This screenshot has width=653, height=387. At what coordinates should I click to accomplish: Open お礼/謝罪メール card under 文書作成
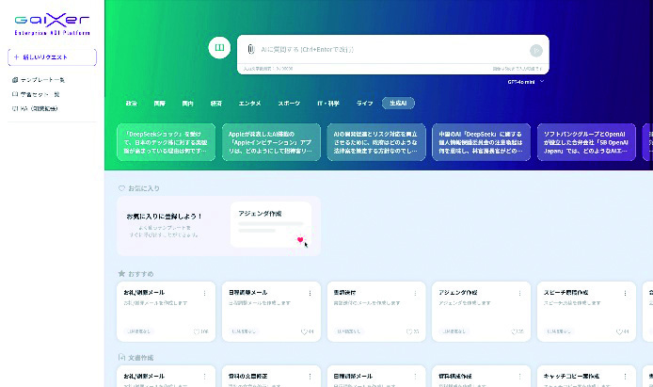(x=167, y=376)
